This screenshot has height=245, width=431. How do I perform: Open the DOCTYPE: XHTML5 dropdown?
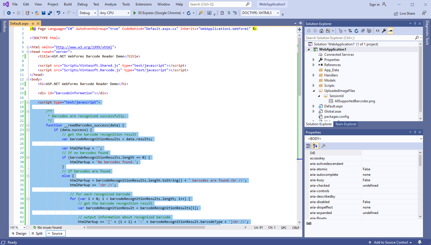point(260,13)
